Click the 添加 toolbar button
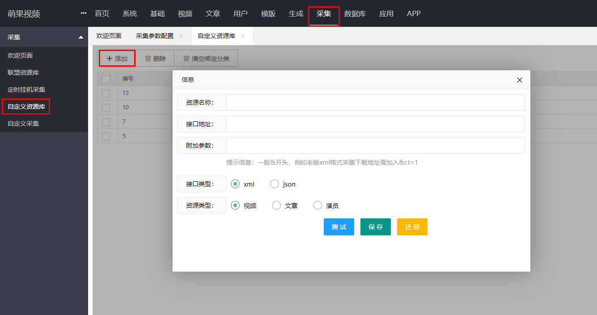This screenshot has height=315, width=597. click(x=117, y=59)
